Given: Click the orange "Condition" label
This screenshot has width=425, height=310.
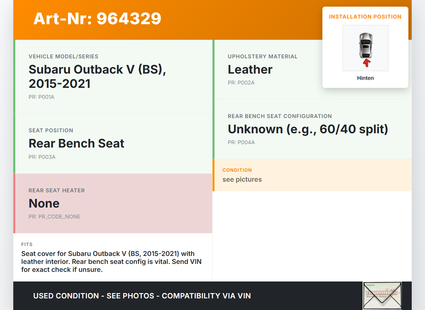Looking at the screenshot, I should (x=237, y=170).
